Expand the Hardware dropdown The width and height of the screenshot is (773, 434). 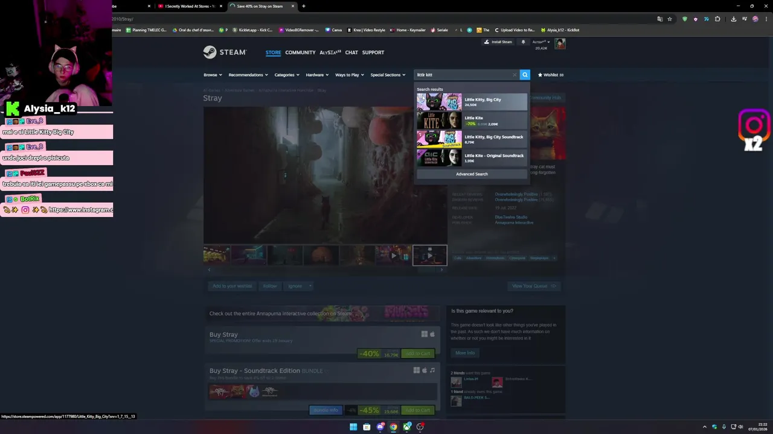coord(317,75)
